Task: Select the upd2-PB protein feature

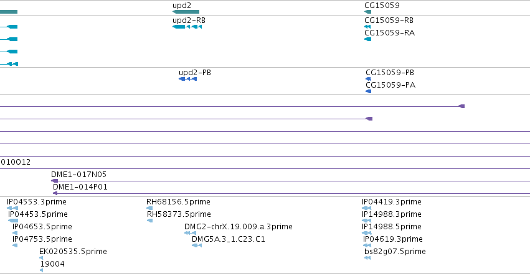Action: pos(187,79)
